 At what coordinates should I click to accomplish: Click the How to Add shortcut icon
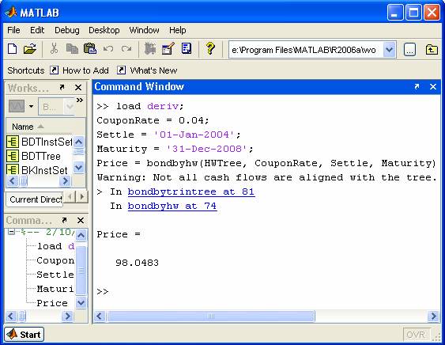(x=54, y=70)
